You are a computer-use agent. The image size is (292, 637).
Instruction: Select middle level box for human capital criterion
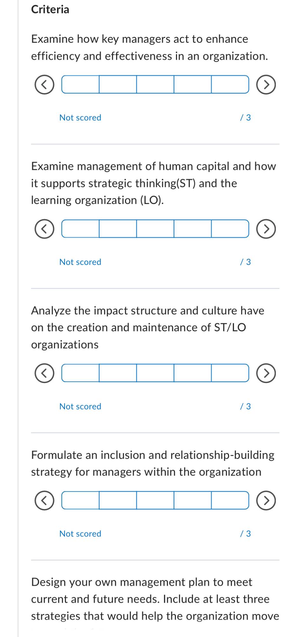(x=155, y=229)
